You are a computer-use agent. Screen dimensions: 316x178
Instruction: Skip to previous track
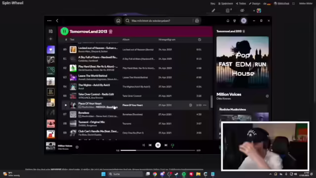pyautogui.click(x=150, y=145)
